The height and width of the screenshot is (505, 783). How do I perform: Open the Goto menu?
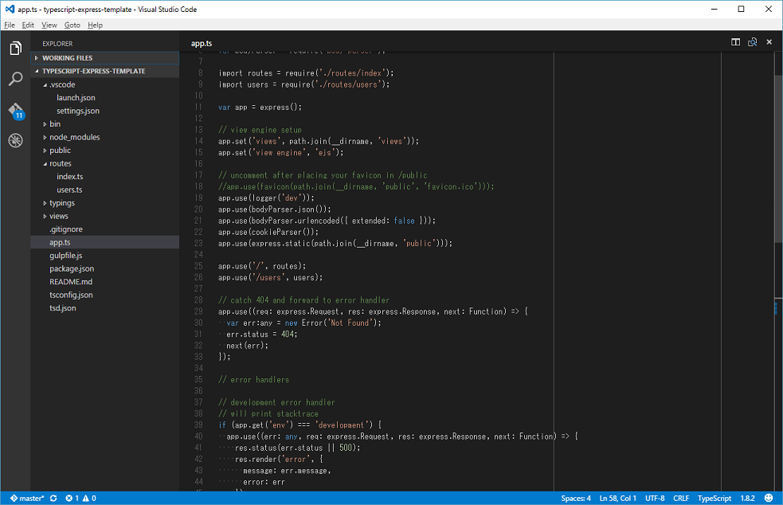point(72,25)
